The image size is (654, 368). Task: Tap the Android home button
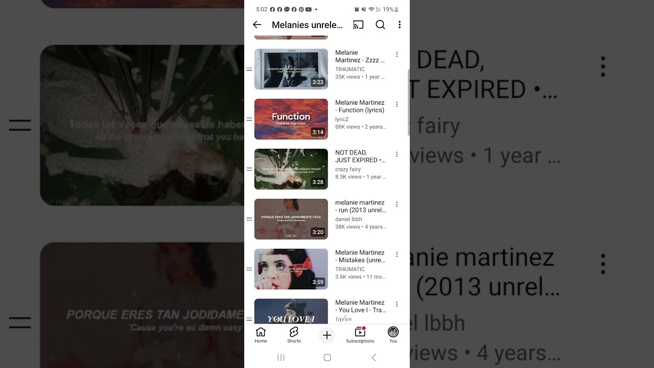tap(328, 358)
